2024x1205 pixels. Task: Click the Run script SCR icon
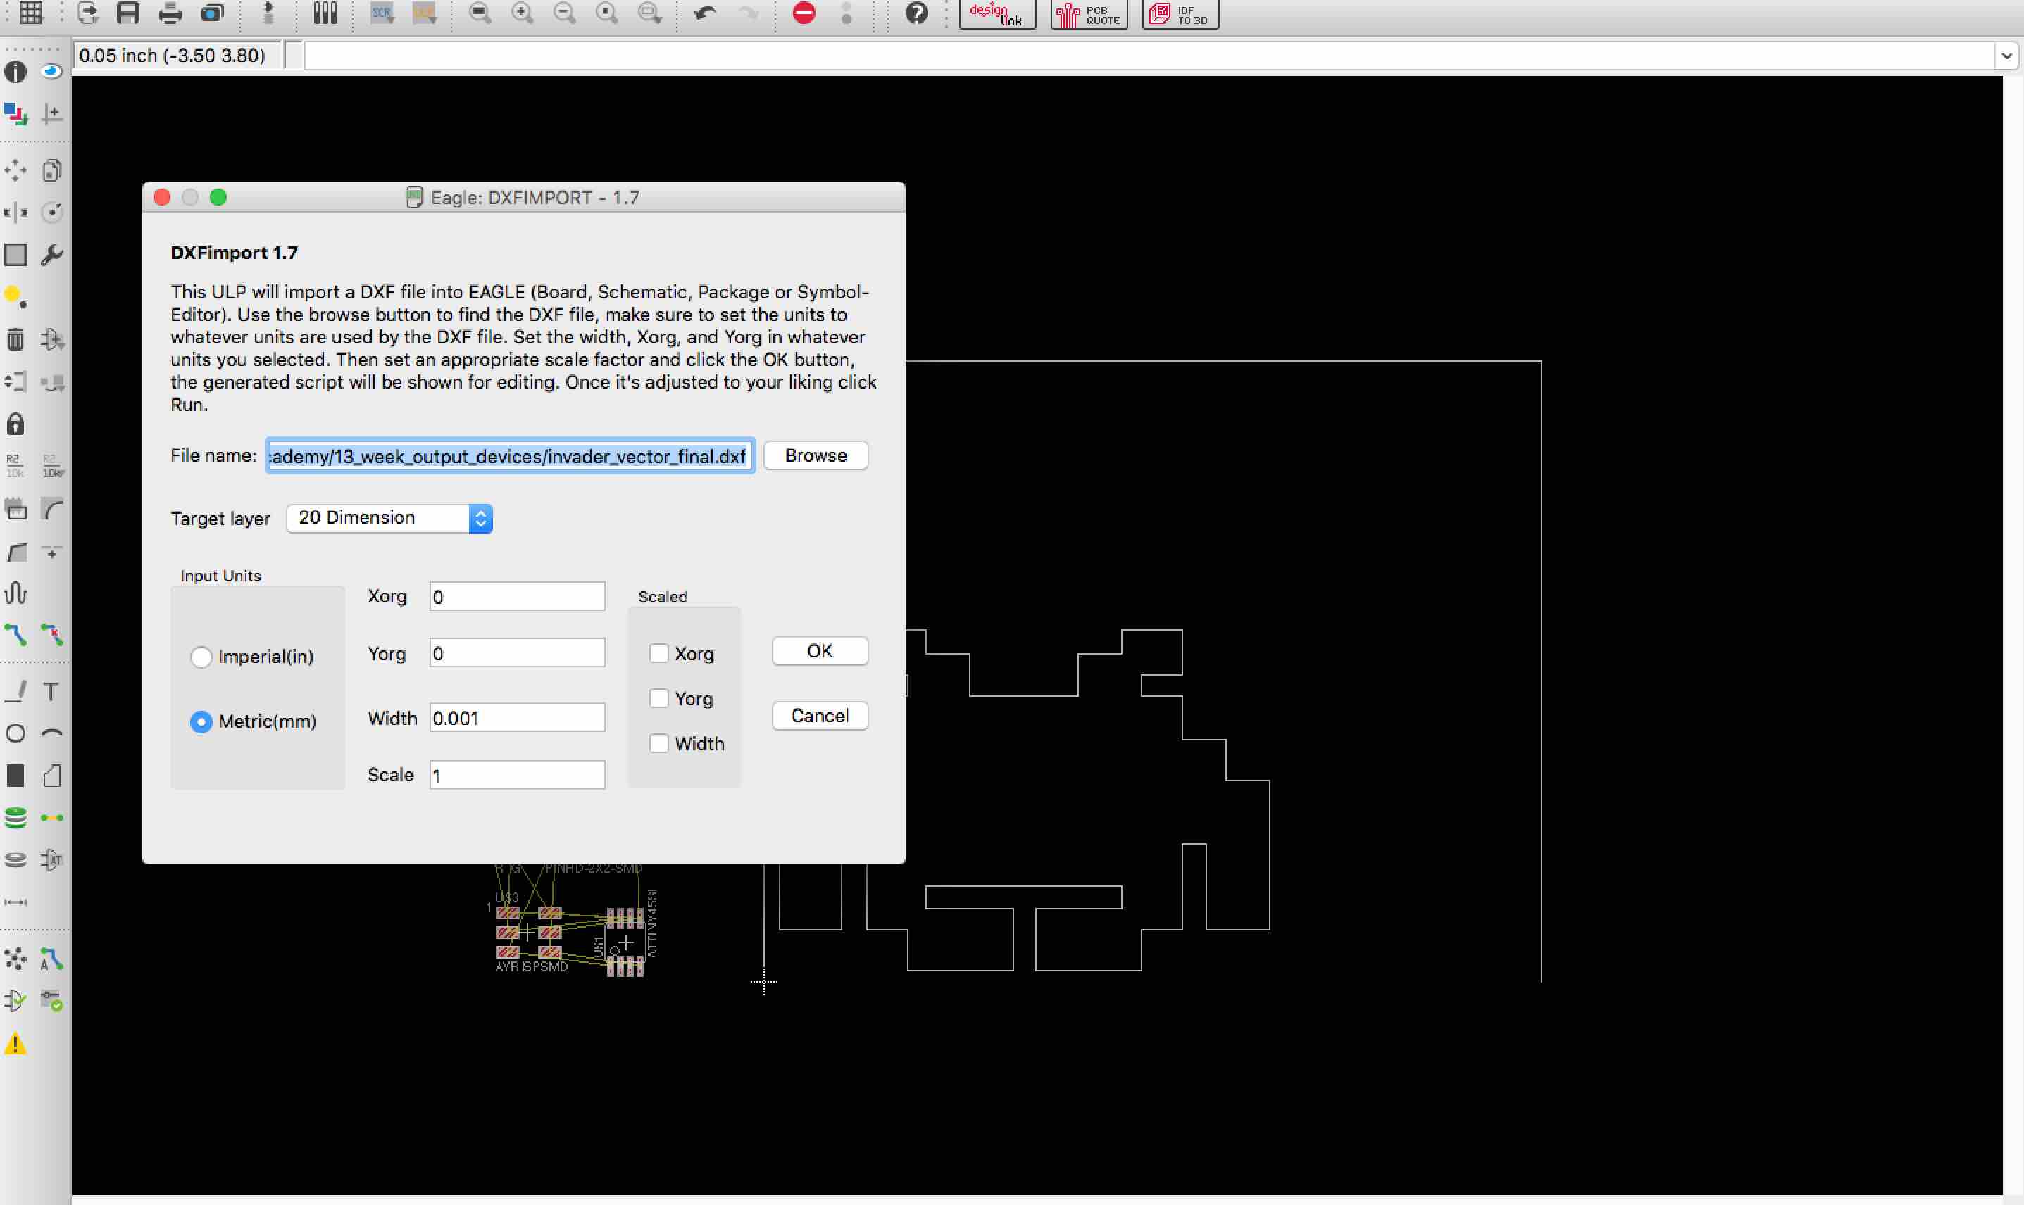point(382,13)
